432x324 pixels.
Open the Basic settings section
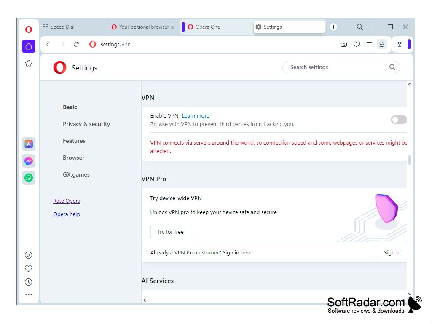[x=70, y=107]
